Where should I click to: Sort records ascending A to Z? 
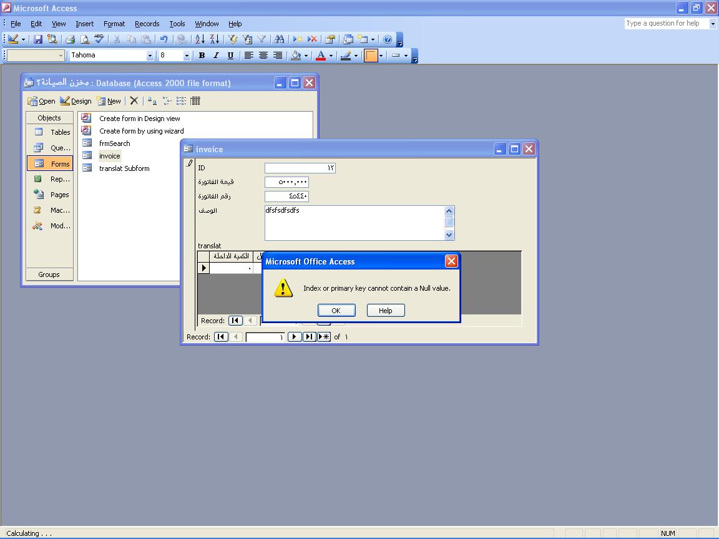click(x=200, y=39)
